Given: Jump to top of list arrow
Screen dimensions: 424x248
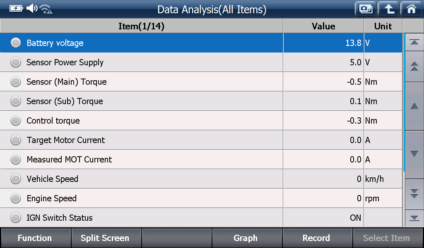Looking at the screenshot, I should pos(414,43).
